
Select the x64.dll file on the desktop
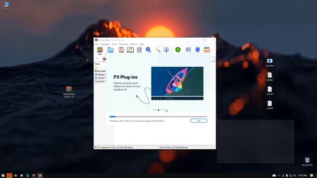click(x=269, y=105)
